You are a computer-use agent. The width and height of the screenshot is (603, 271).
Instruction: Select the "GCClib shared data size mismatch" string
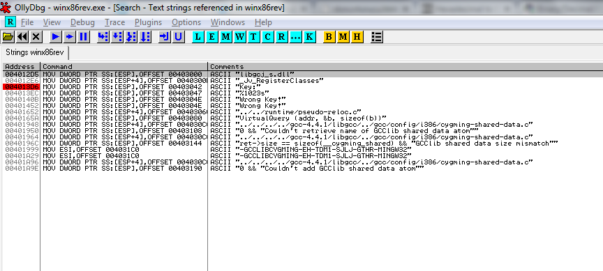coord(396,144)
